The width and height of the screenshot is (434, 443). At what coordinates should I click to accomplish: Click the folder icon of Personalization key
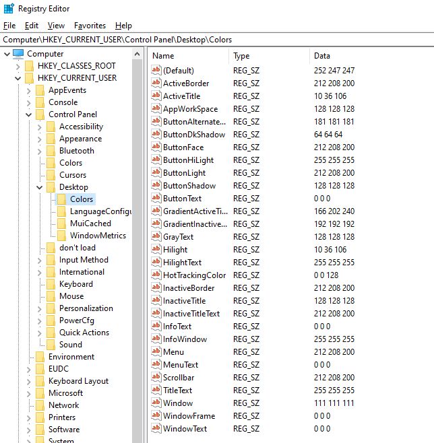(51, 308)
